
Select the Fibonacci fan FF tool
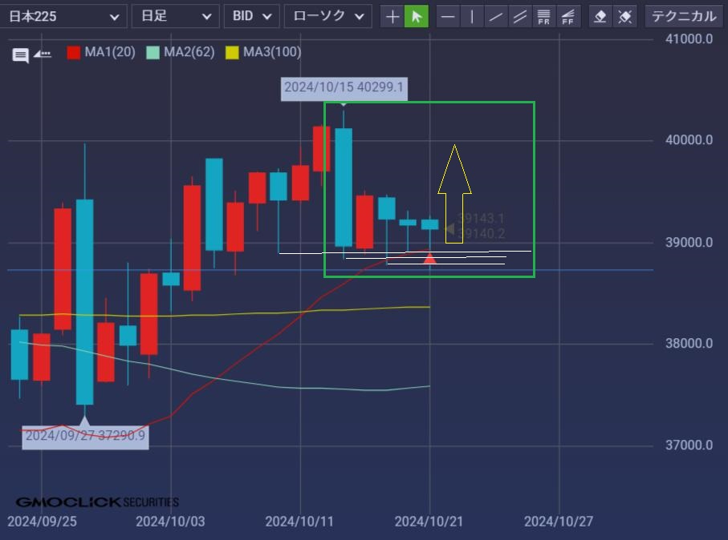pos(567,17)
